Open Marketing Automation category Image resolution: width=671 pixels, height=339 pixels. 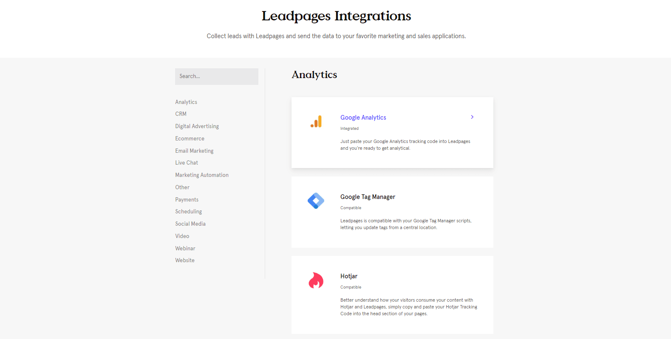pyautogui.click(x=202, y=175)
